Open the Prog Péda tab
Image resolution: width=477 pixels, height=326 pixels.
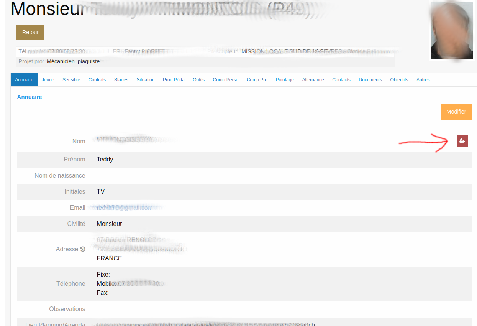click(174, 80)
